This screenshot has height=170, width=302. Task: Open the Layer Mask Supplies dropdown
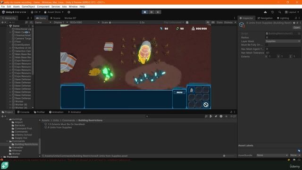283,41
